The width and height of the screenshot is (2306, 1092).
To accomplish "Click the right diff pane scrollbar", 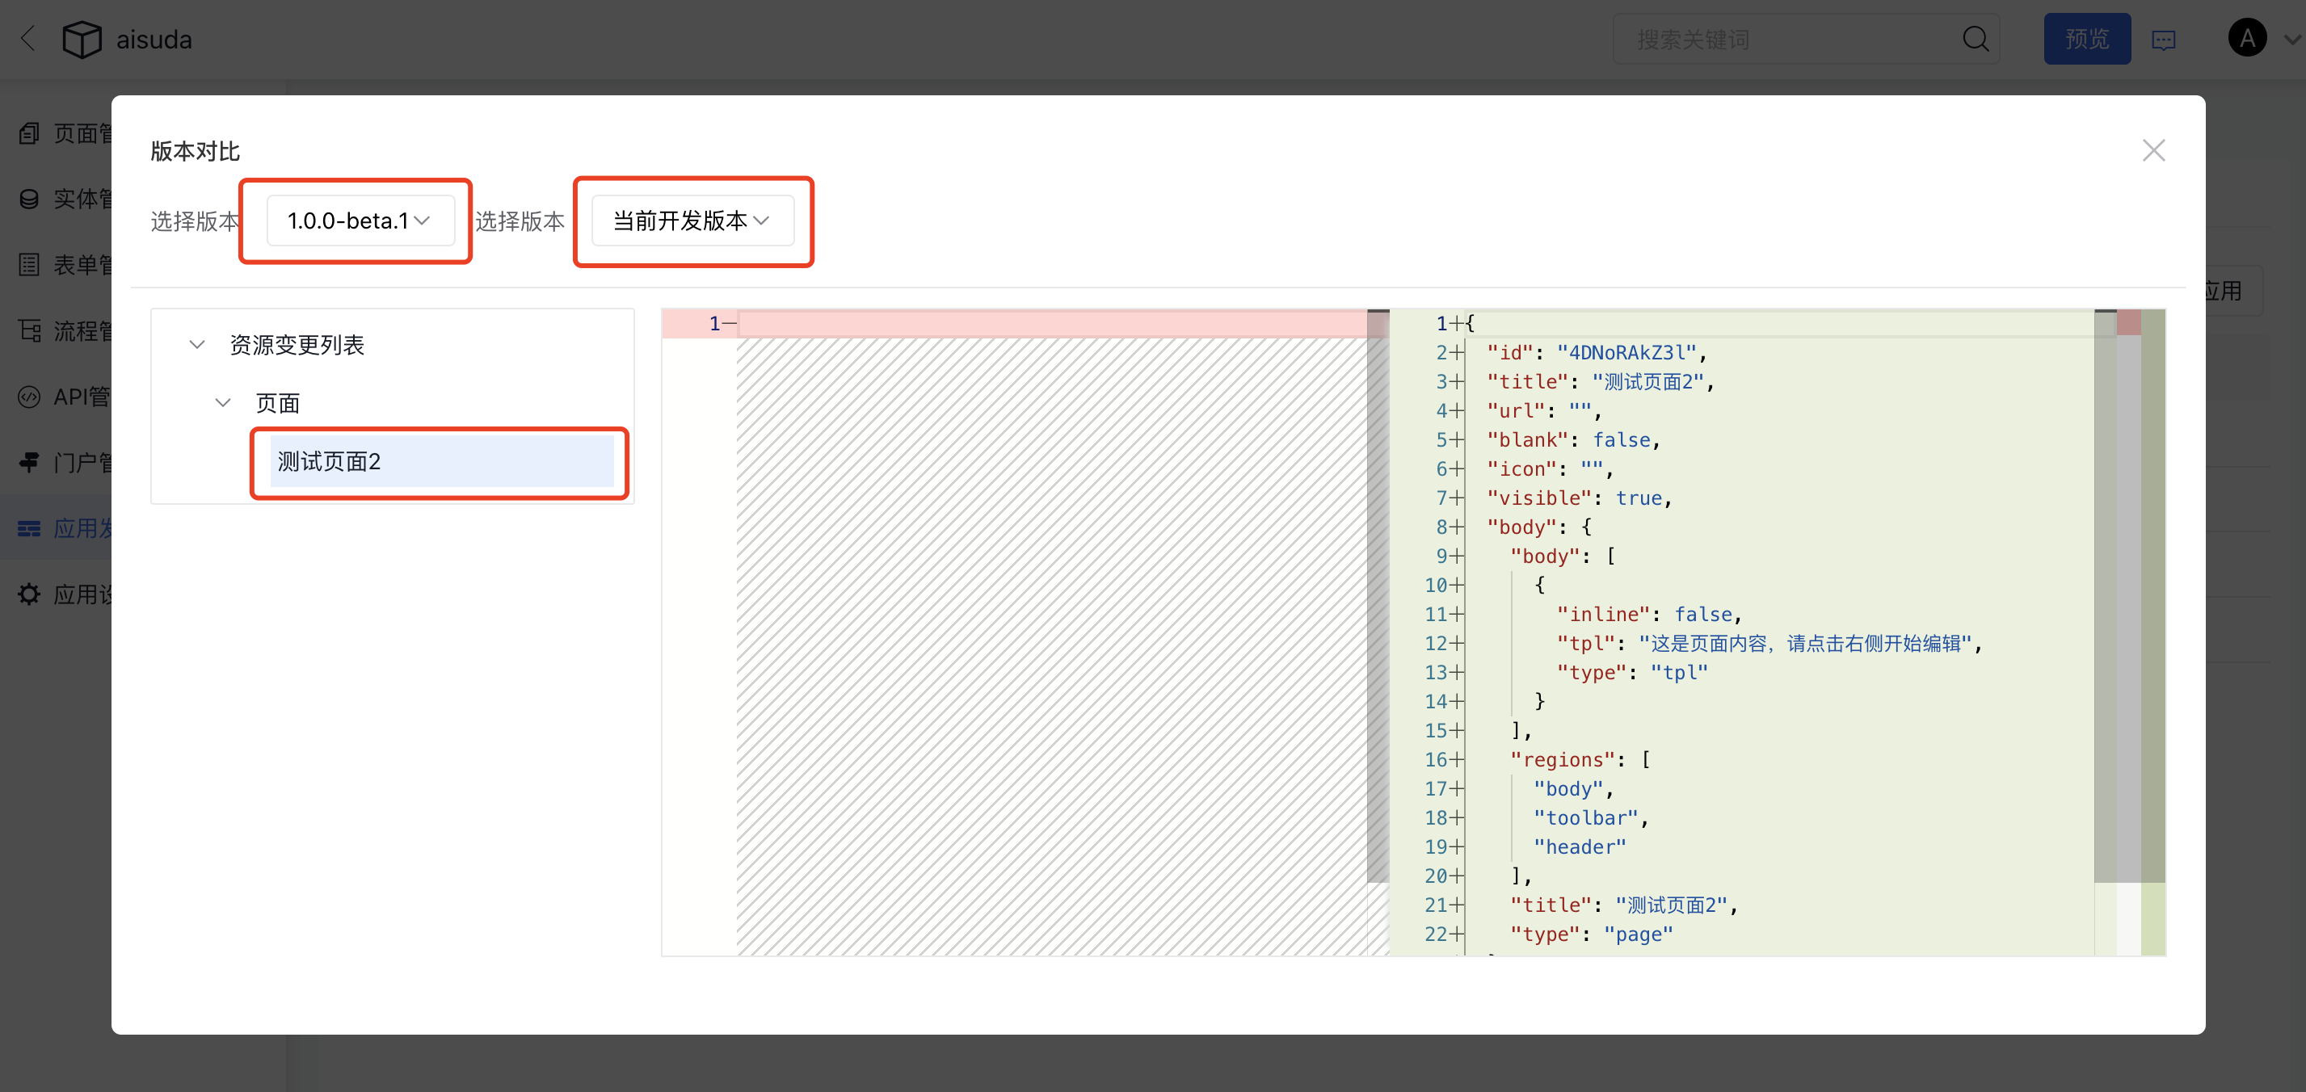I will tap(2106, 596).
